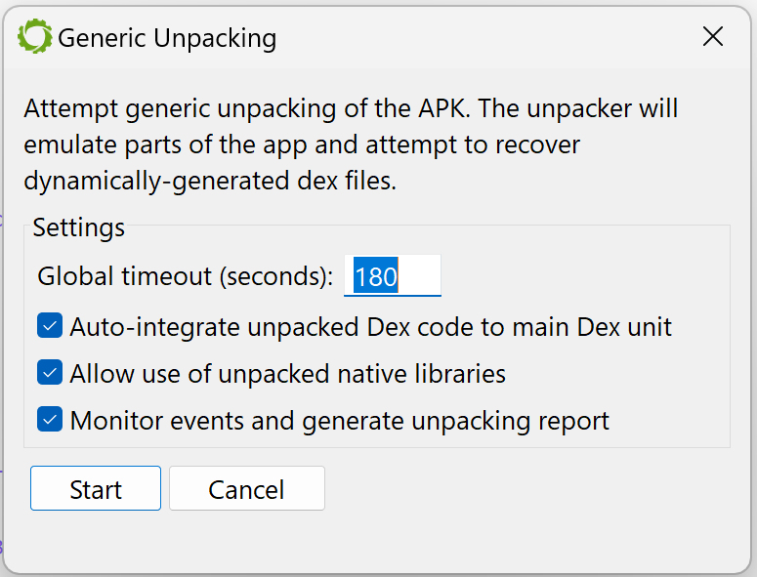Click blank dialog area right of Cancel button
Screen dimensions: 757x577
531,488
